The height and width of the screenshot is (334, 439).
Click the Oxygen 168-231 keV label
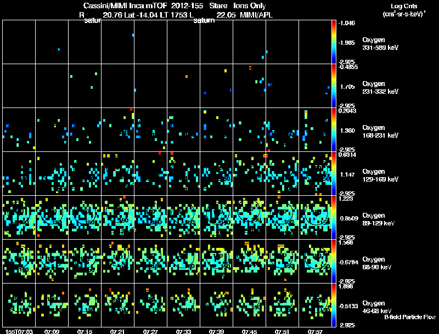[x=380, y=132]
